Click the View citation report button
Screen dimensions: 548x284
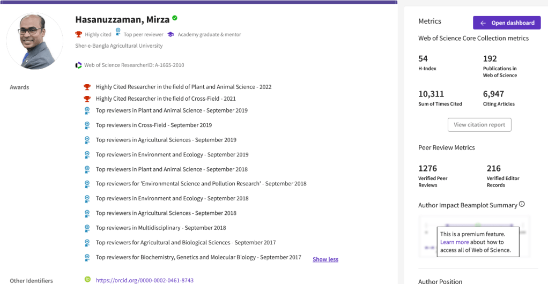(x=479, y=125)
